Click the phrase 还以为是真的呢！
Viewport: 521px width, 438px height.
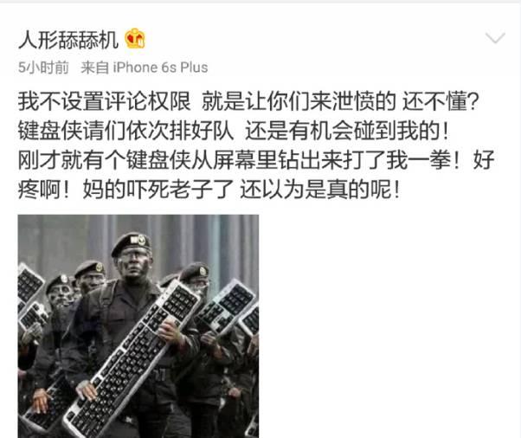pos(320,190)
